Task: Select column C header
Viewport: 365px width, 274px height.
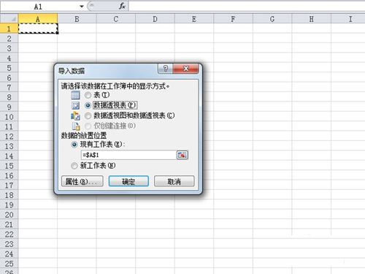Action: [x=116, y=19]
